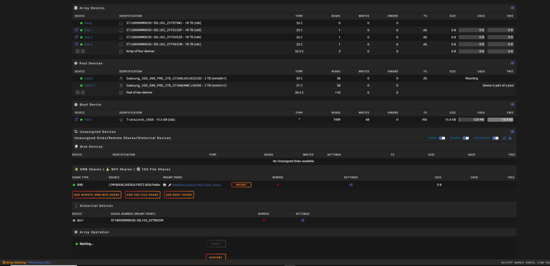
Task: Click Samsung nvme0n1 SSD device icon
Action: point(122,79)
